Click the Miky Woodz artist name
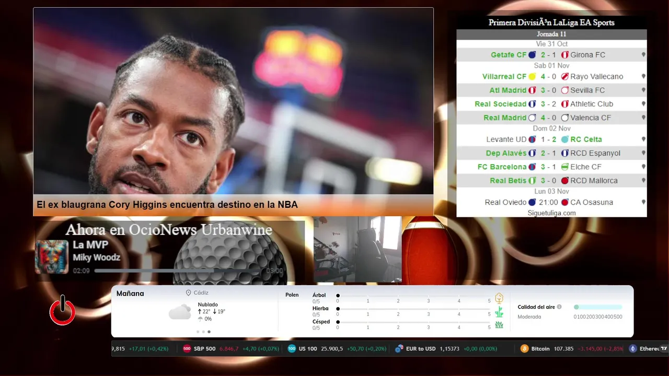Screen dimensions: 669x376 96,257
